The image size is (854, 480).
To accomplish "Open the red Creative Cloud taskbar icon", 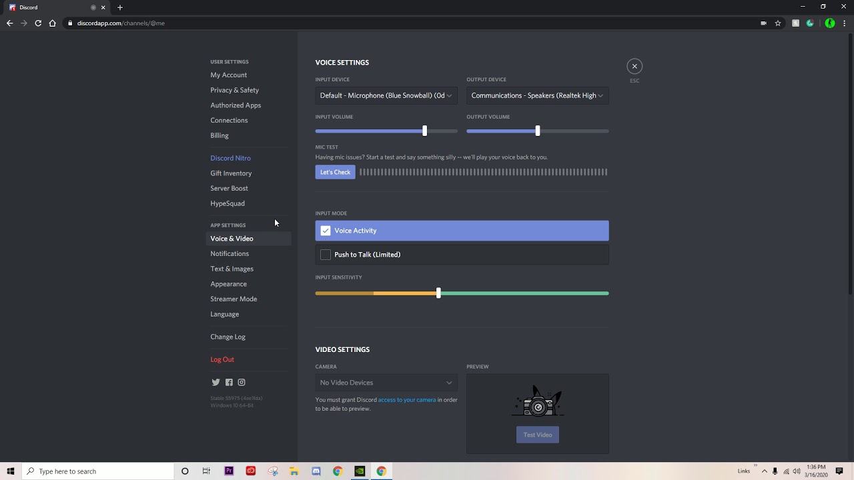I will (251, 471).
